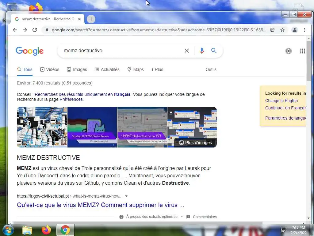Image resolution: width=314 pixels, height=236 pixels.
Task: Open Chrome's three-dot menu
Action: [304, 30]
